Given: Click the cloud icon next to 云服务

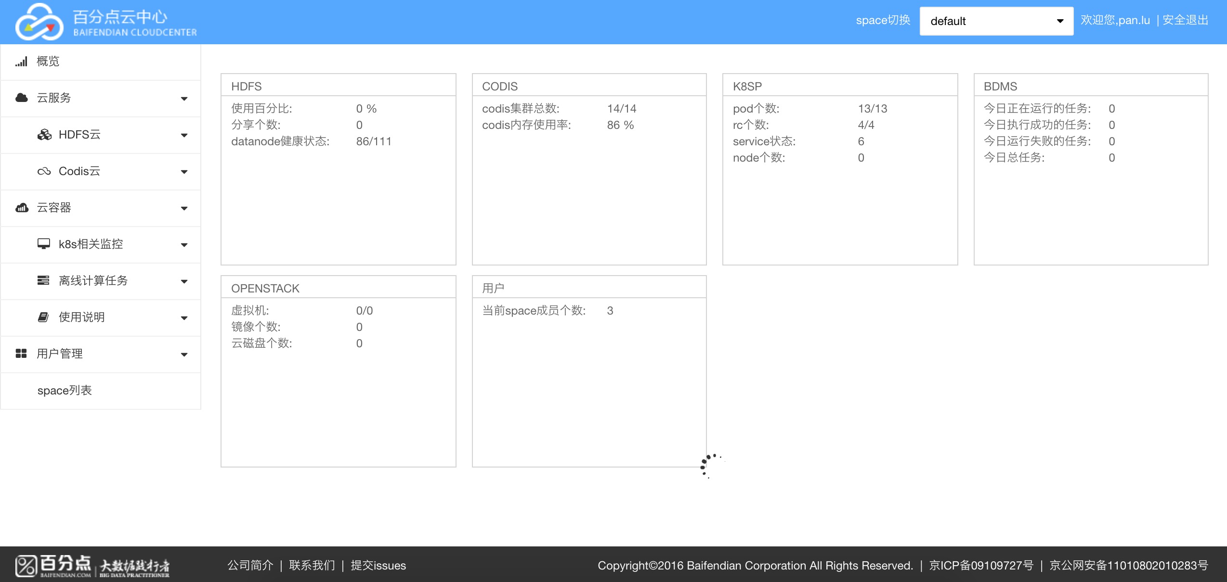Looking at the screenshot, I should pyautogui.click(x=22, y=98).
